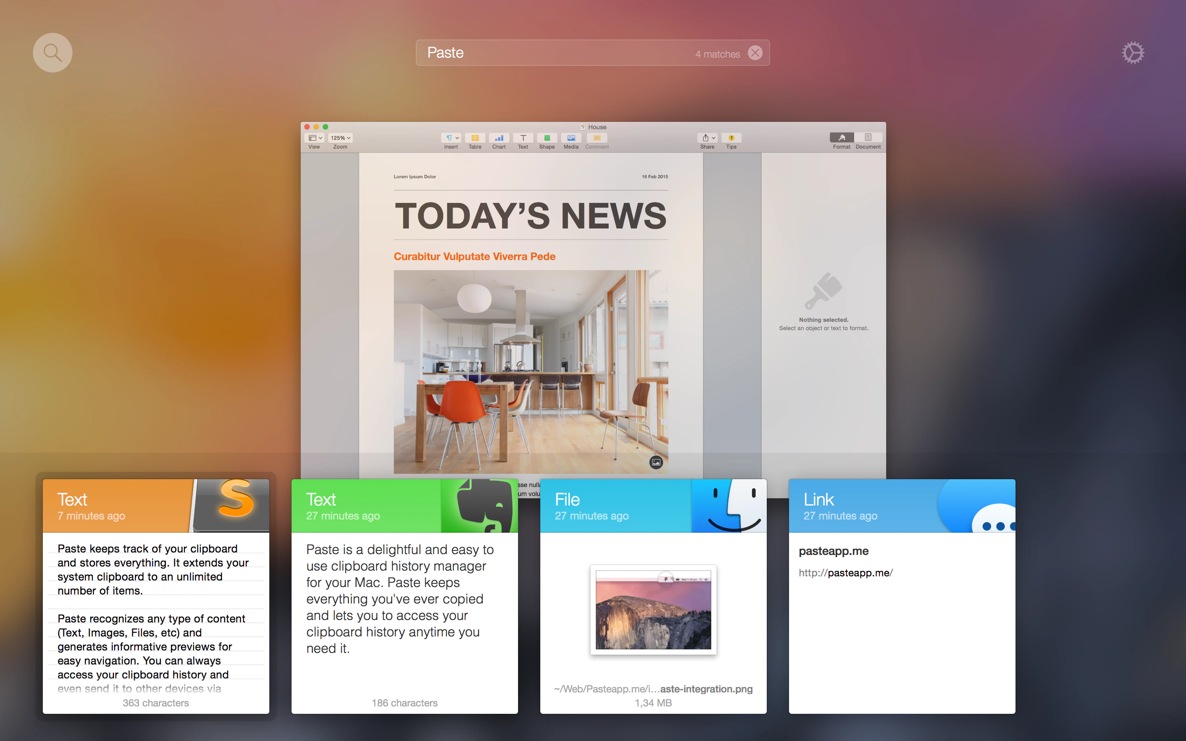This screenshot has width=1186, height=741.
Task: Click the pasteapp.me link card URL
Action: [x=845, y=573]
